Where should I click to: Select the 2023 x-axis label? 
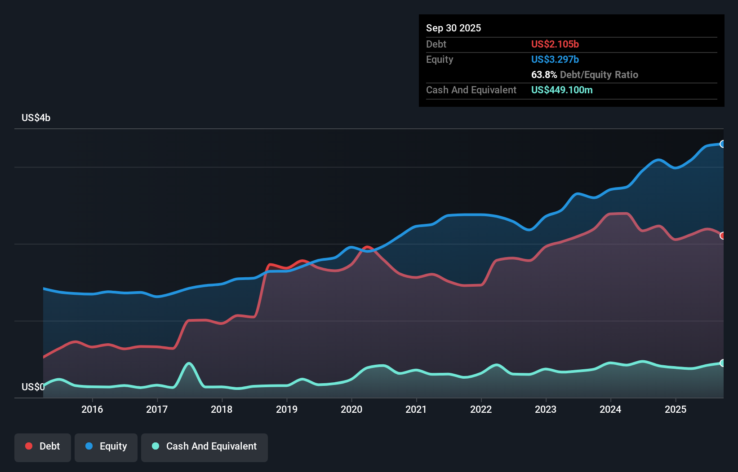(x=546, y=409)
